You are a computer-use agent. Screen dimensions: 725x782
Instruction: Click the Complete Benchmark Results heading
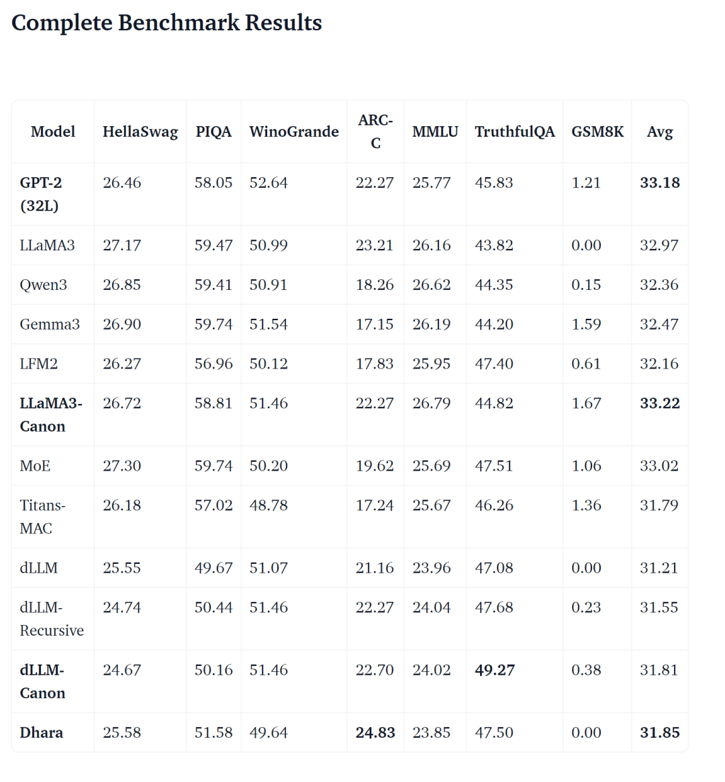(x=166, y=23)
